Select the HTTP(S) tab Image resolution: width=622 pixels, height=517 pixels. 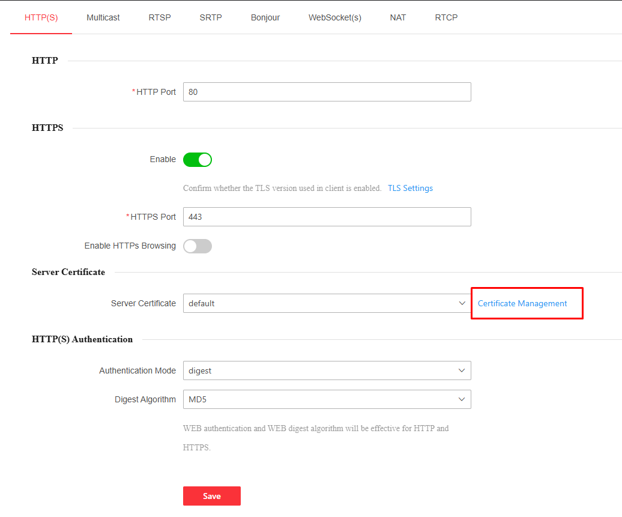point(41,17)
